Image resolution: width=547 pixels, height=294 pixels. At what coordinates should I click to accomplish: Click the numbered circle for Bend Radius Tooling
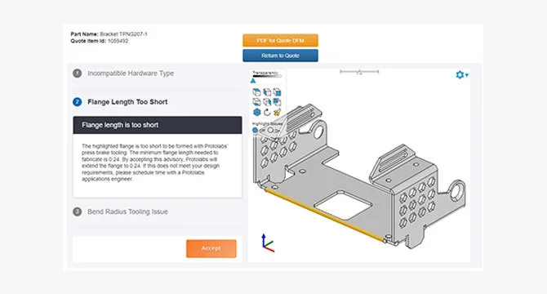[x=77, y=212]
